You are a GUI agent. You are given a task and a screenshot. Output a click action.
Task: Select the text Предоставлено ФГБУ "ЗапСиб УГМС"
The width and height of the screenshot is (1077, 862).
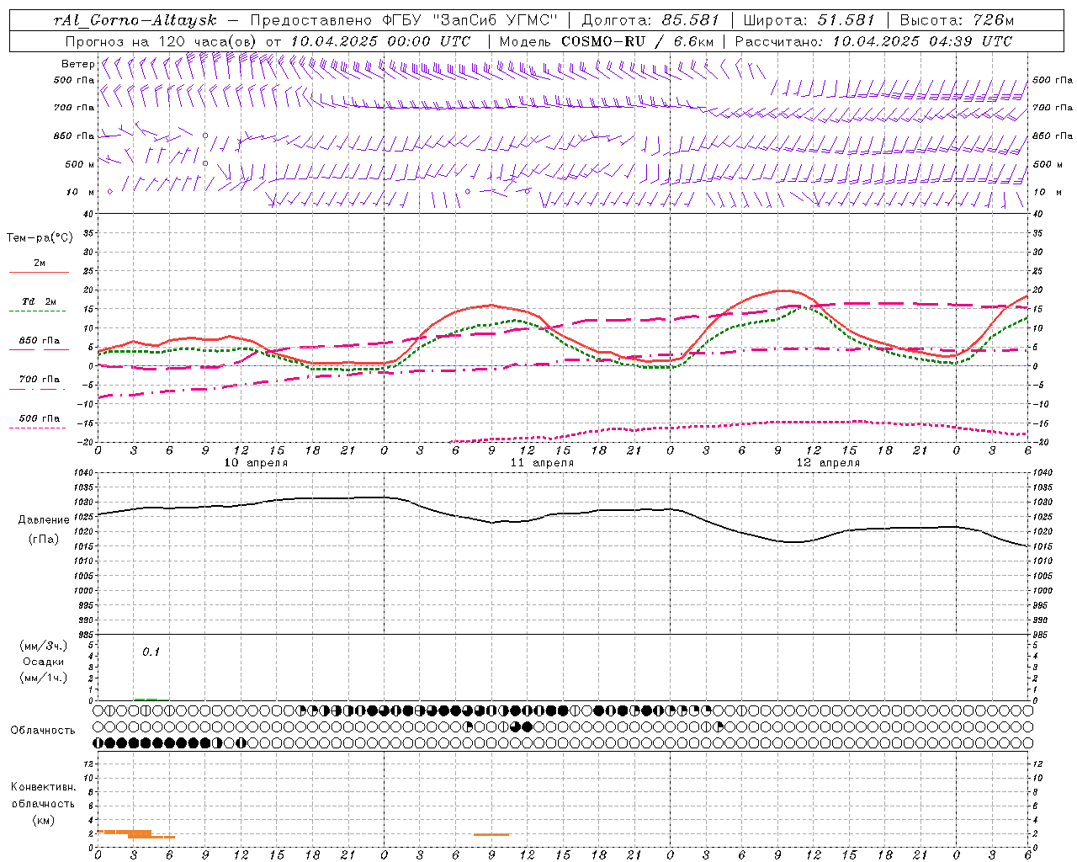404,19
